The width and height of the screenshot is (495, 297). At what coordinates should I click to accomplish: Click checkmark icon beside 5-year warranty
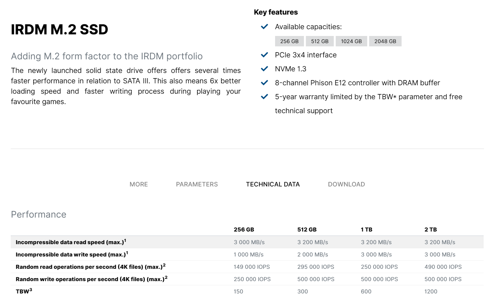pos(264,97)
